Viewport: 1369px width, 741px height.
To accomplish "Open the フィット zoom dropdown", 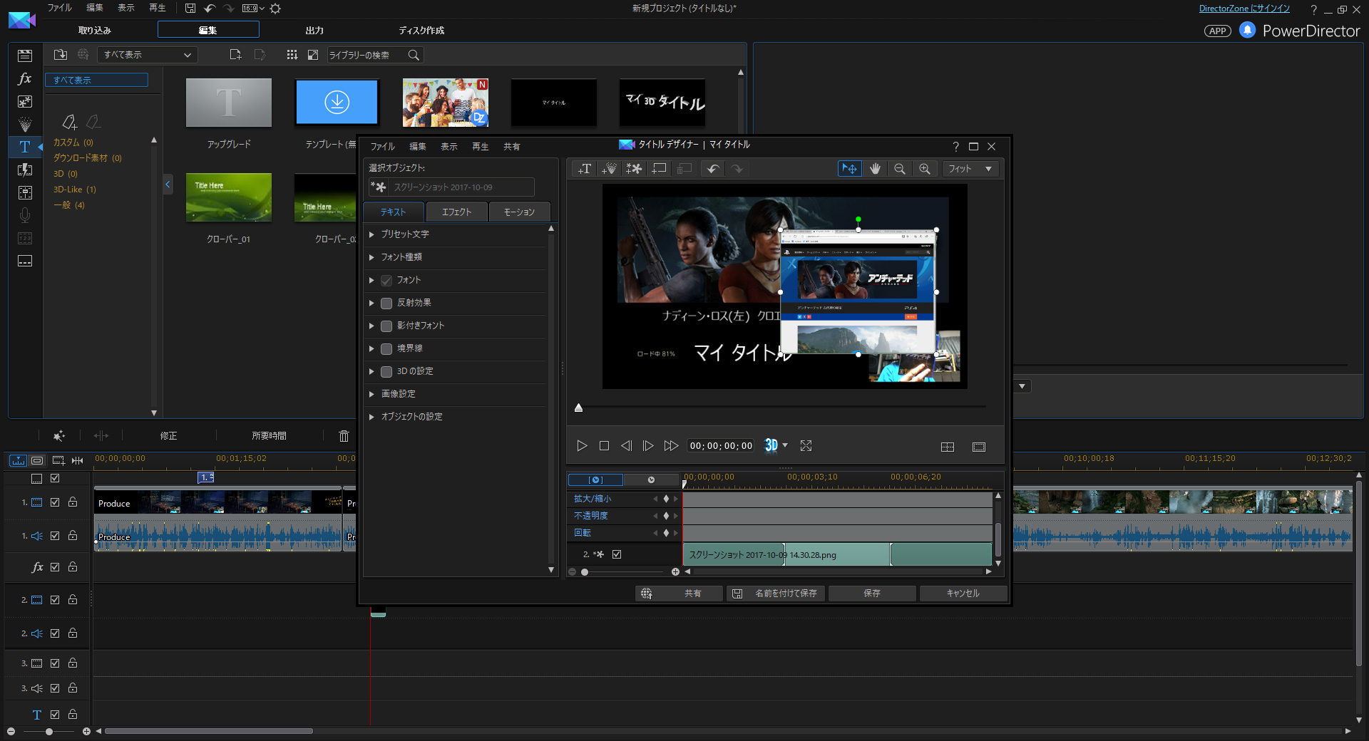I will [x=988, y=169].
